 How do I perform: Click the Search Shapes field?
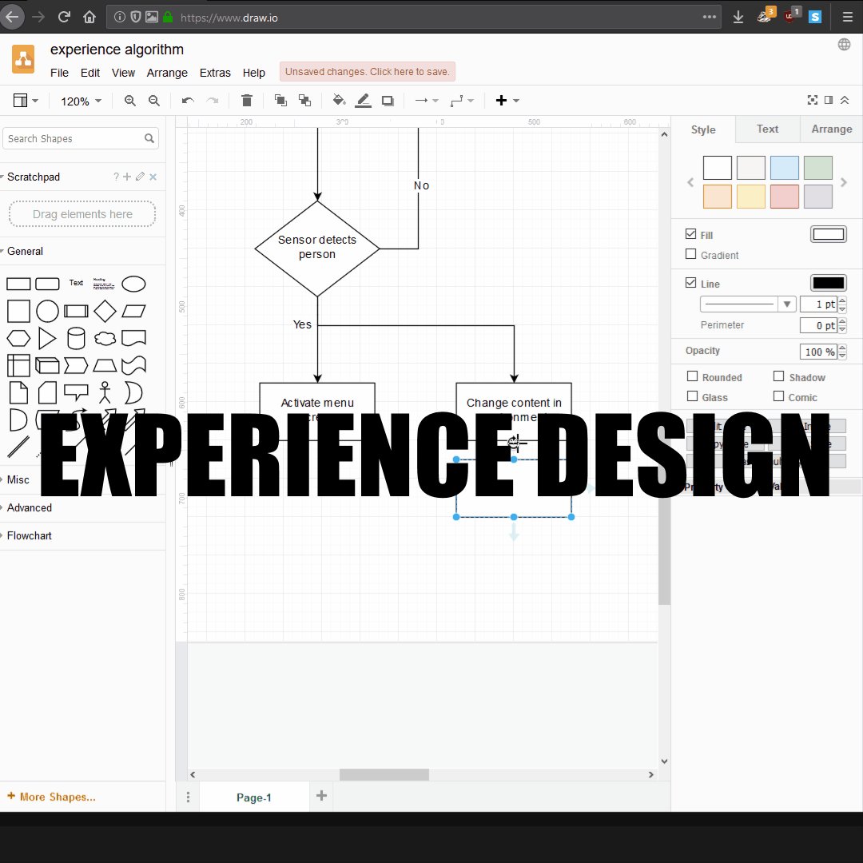click(81, 139)
